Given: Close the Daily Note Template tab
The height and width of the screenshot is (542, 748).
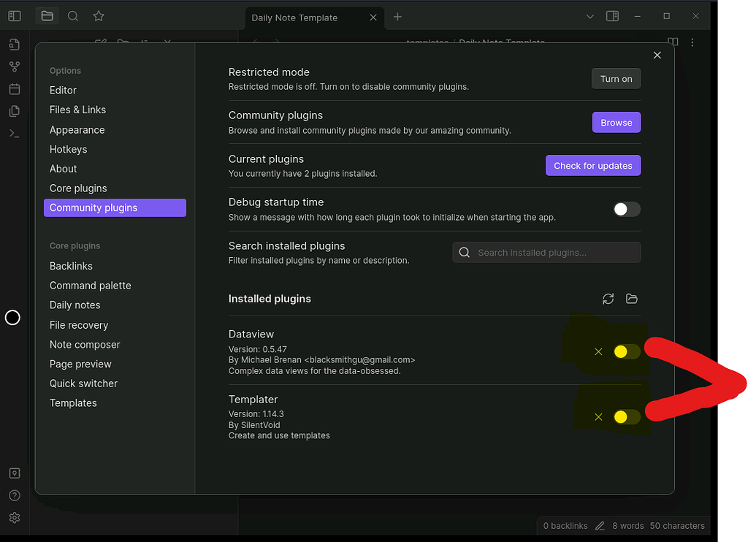Looking at the screenshot, I should point(373,18).
